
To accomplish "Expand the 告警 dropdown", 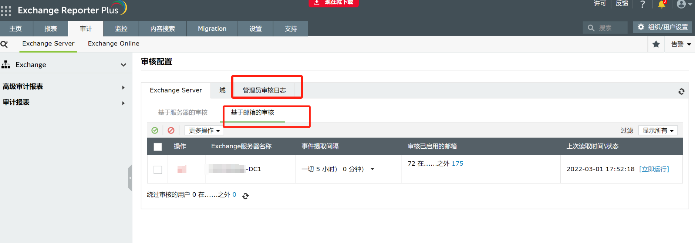I will (x=681, y=44).
